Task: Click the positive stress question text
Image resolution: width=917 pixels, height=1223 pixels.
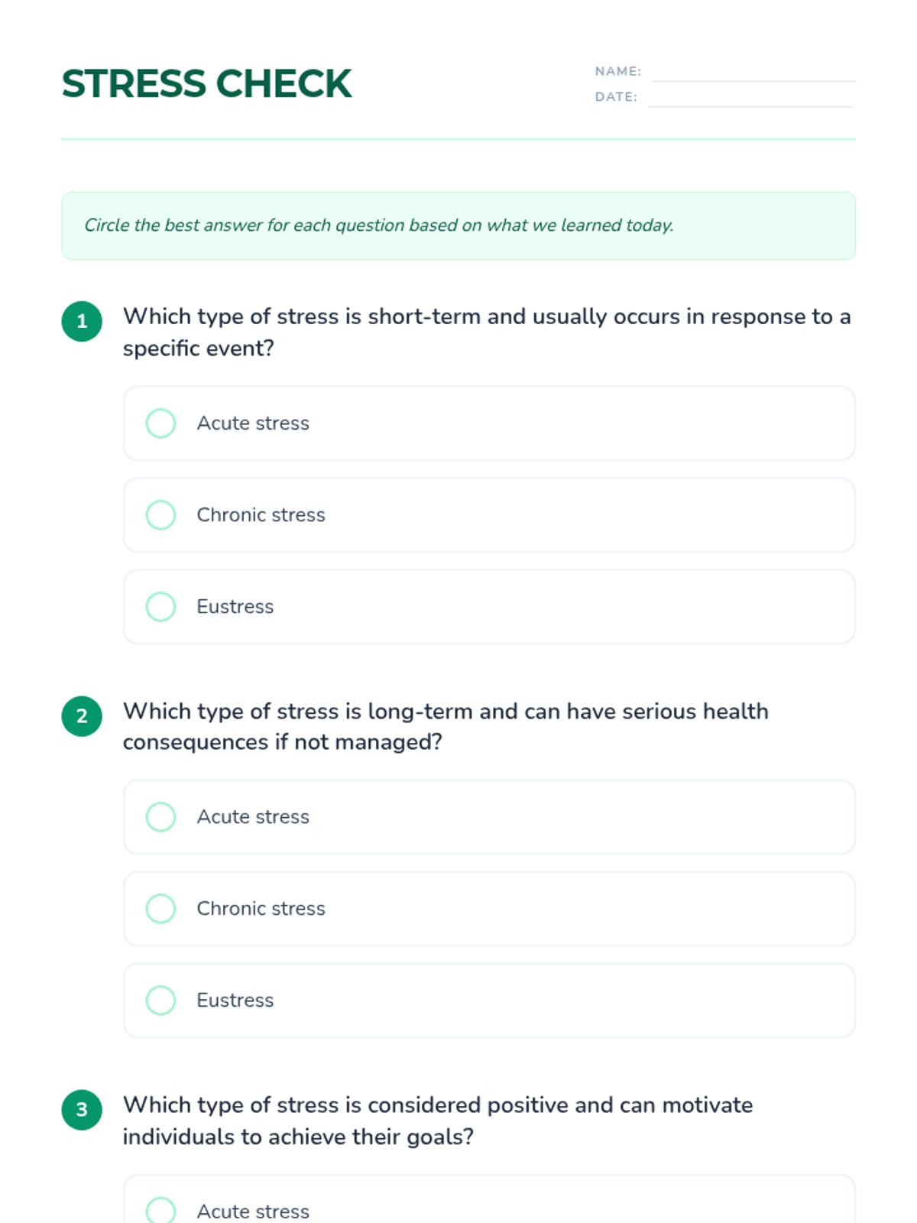Action: pyautogui.click(x=438, y=1121)
